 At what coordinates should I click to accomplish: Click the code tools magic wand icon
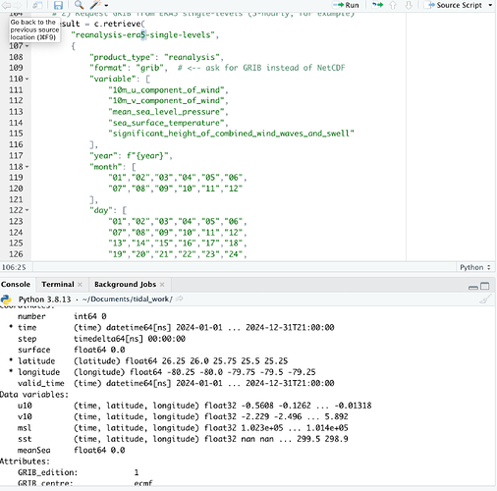click(x=95, y=5)
